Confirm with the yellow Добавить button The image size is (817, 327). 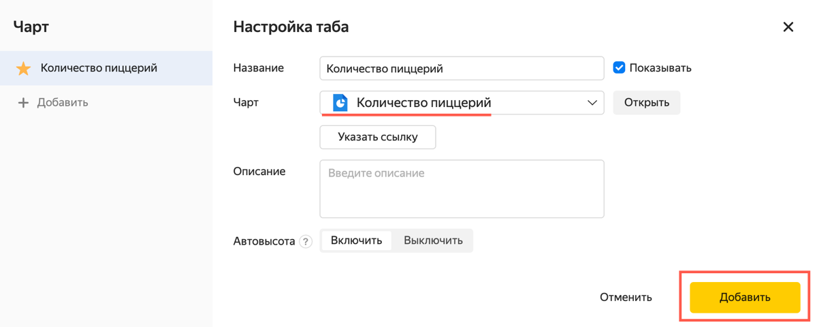tap(745, 297)
